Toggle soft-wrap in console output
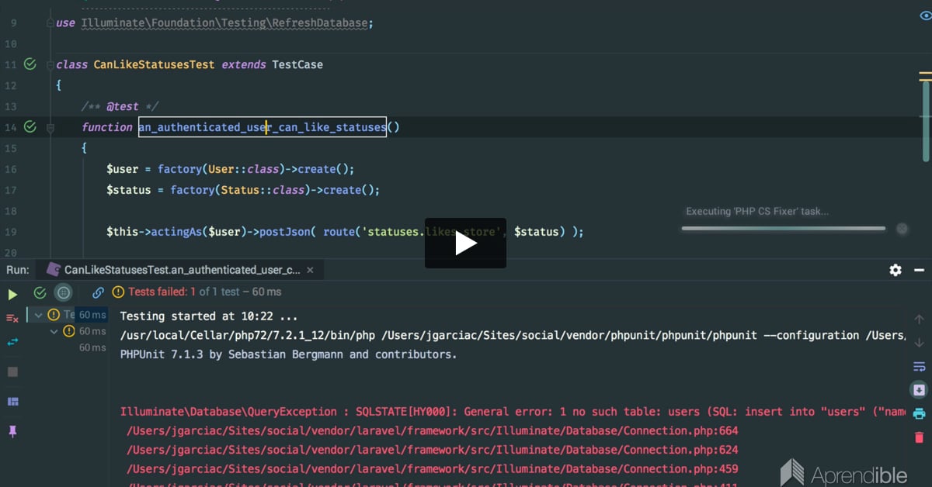The image size is (932, 487). point(919,366)
